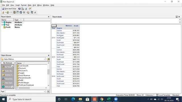The image size is (182, 102).
Task: Open the Insert menu
Action: click(18, 5)
